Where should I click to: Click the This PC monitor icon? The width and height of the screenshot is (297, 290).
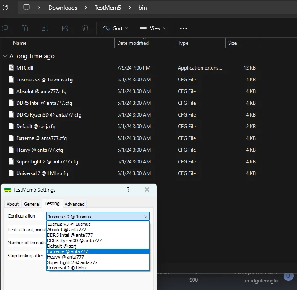pyautogui.click(x=26, y=8)
